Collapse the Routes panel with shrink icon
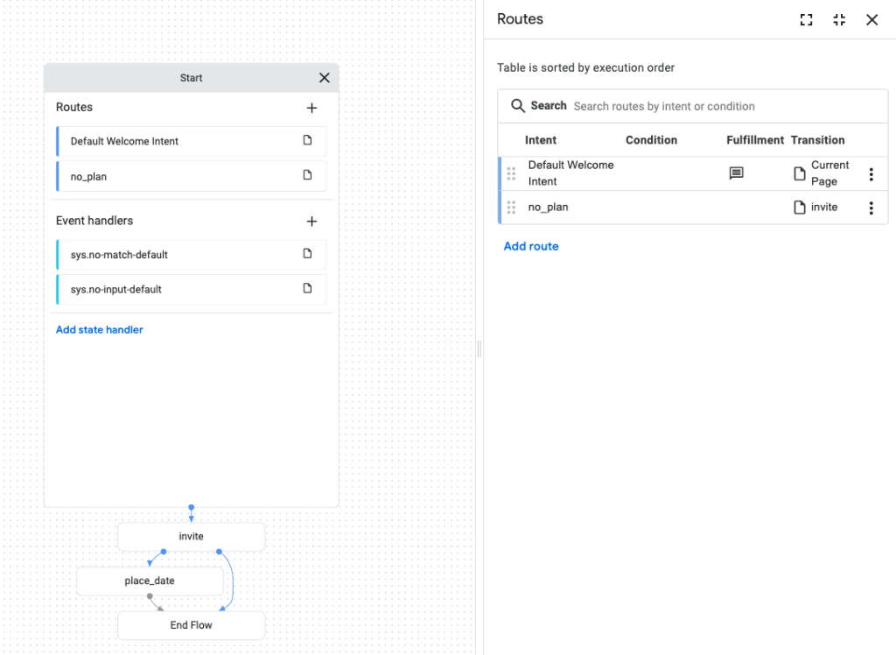The width and height of the screenshot is (896, 655). (x=839, y=20)
